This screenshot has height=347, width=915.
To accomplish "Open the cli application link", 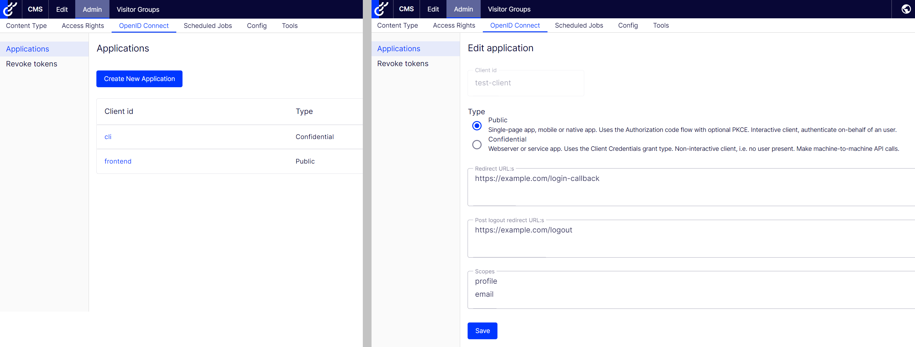I will click(108, 137).
